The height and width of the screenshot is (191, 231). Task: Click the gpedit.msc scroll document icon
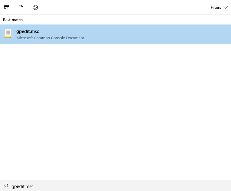coord(8,34)
